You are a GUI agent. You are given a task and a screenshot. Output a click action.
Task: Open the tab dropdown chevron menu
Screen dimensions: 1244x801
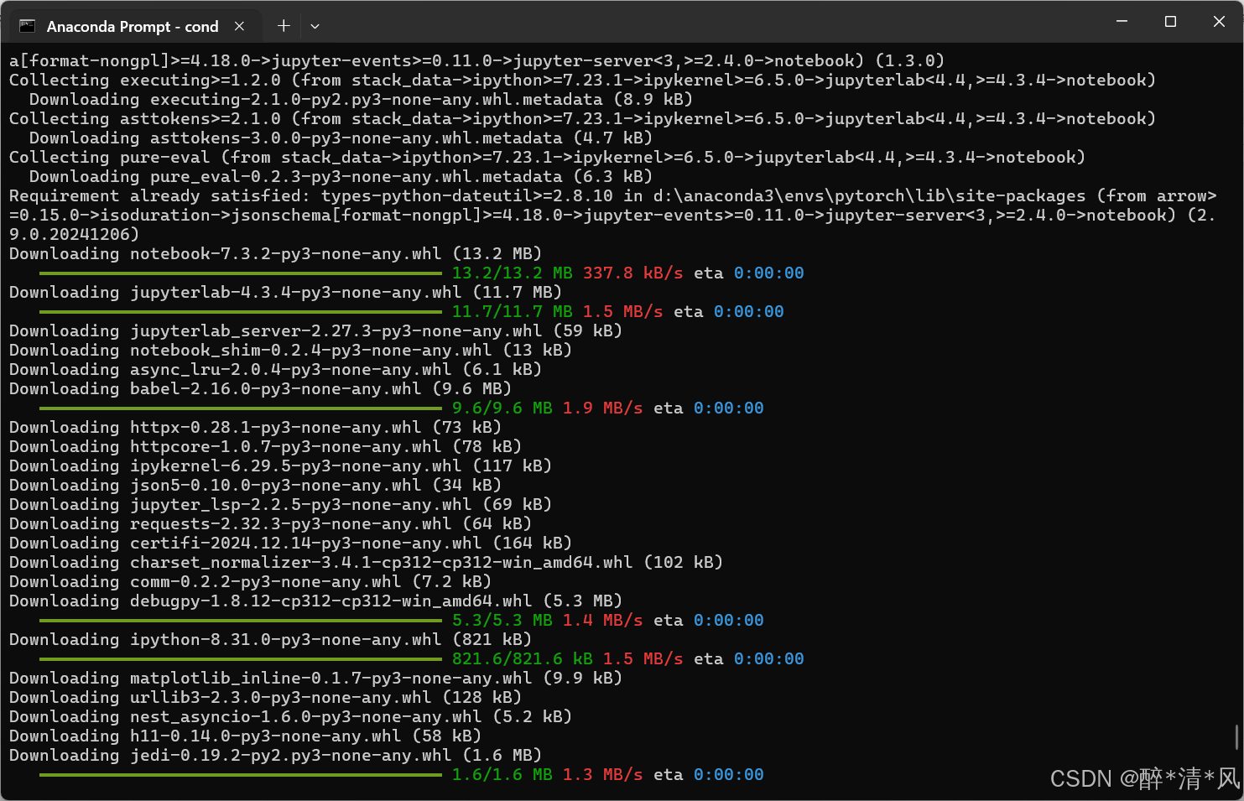tap(315, 26)
